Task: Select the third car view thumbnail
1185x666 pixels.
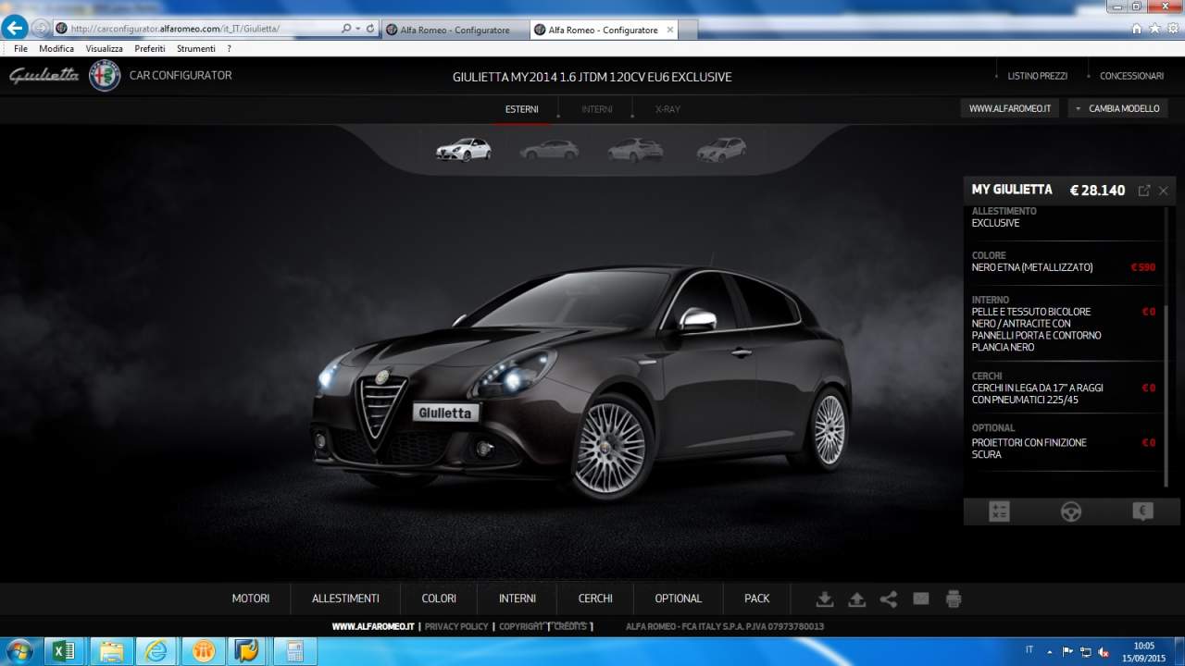Action: coord(635,149)
